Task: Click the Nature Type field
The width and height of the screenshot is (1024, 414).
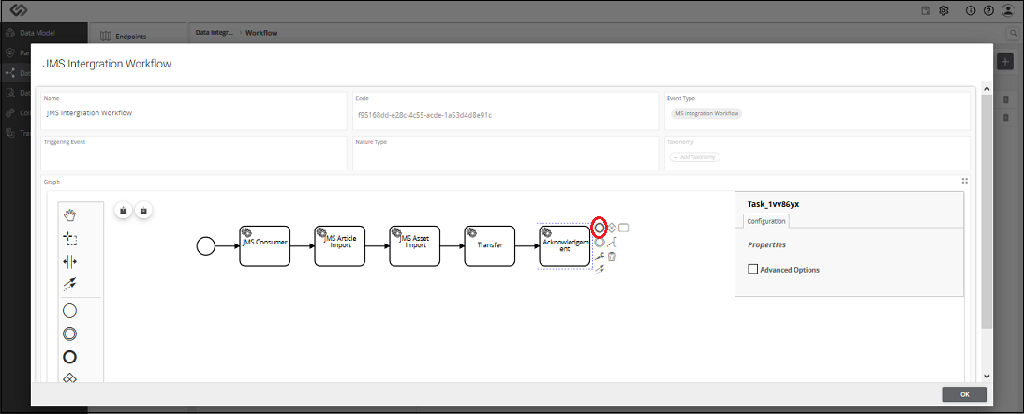Action: (x=506, y=154)
